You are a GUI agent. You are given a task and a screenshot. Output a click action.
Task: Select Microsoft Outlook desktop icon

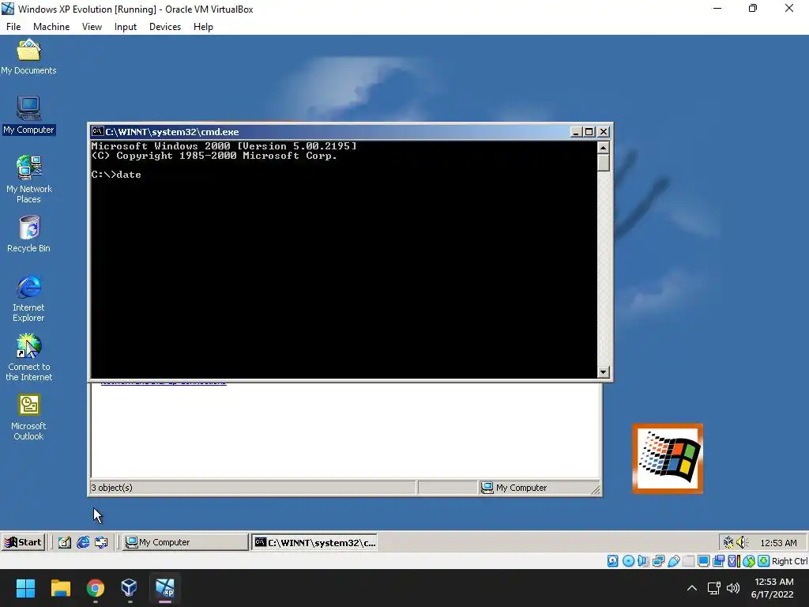[x=29, y=417]
